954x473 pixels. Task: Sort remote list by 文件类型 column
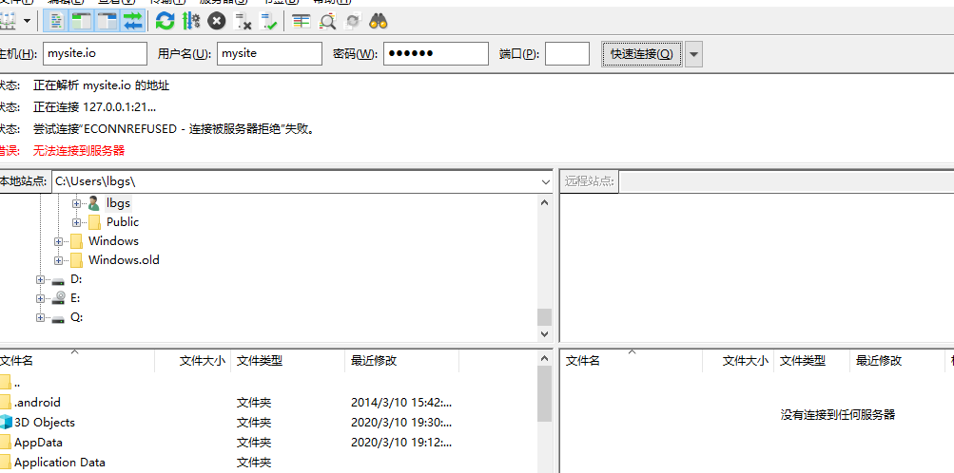coord(811,361)
